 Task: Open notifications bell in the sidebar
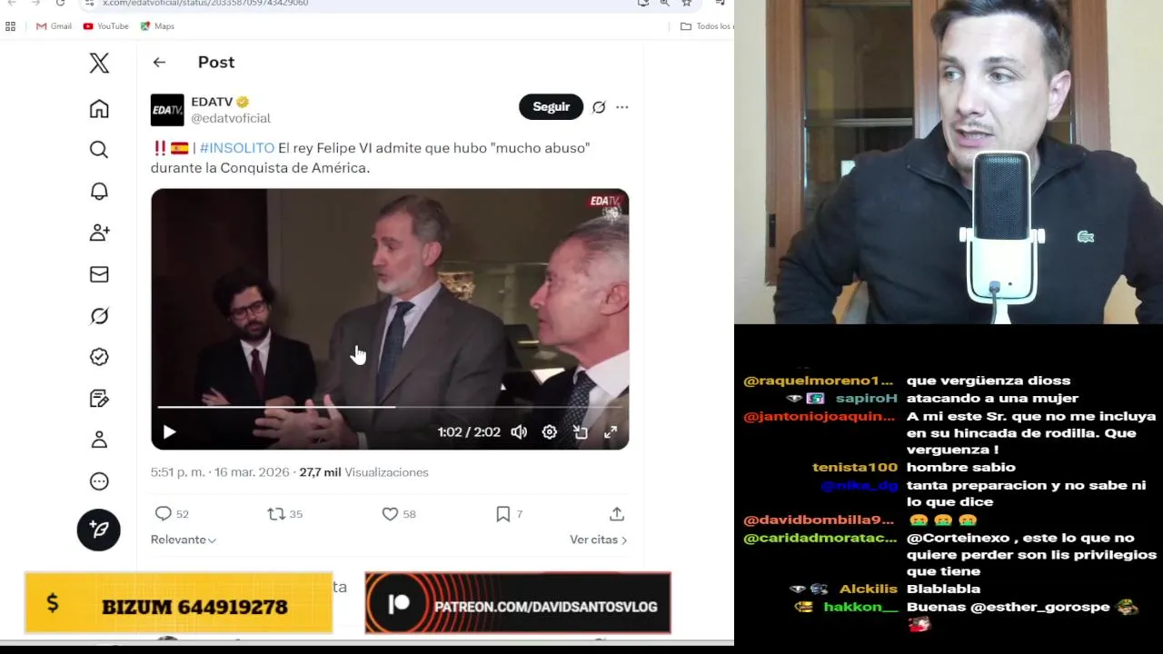99,192
